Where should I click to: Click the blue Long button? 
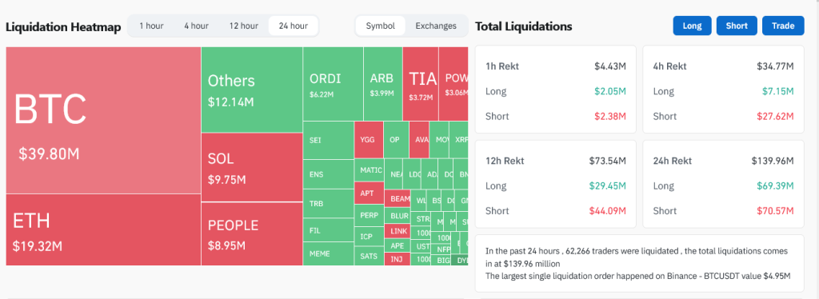[x=692, y=26]
